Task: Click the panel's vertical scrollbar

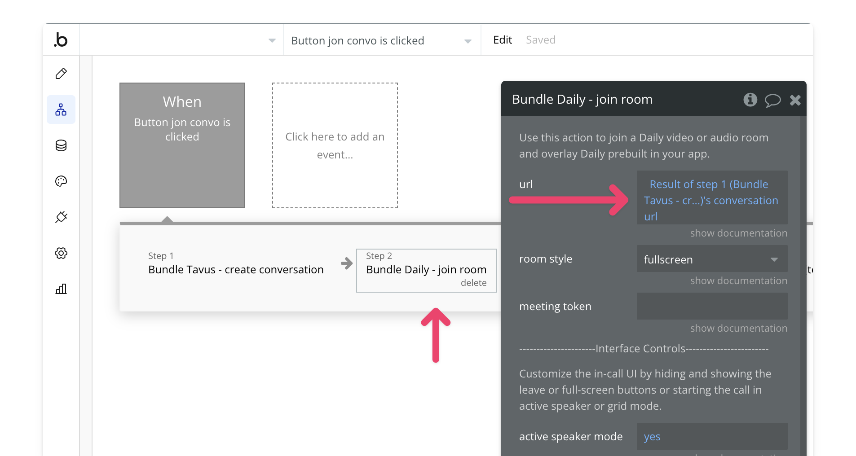Action: click(x=803, y=286)
